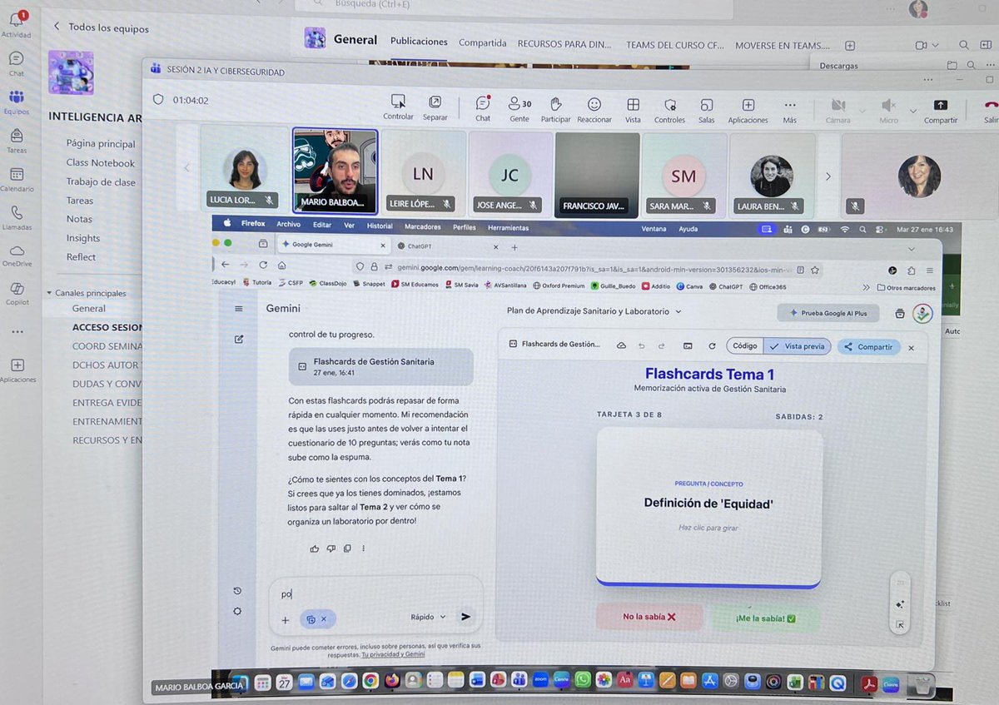Screen dimensions: 999x705
Task: Open the Firefox Marcadores menu
Action: 422,226
